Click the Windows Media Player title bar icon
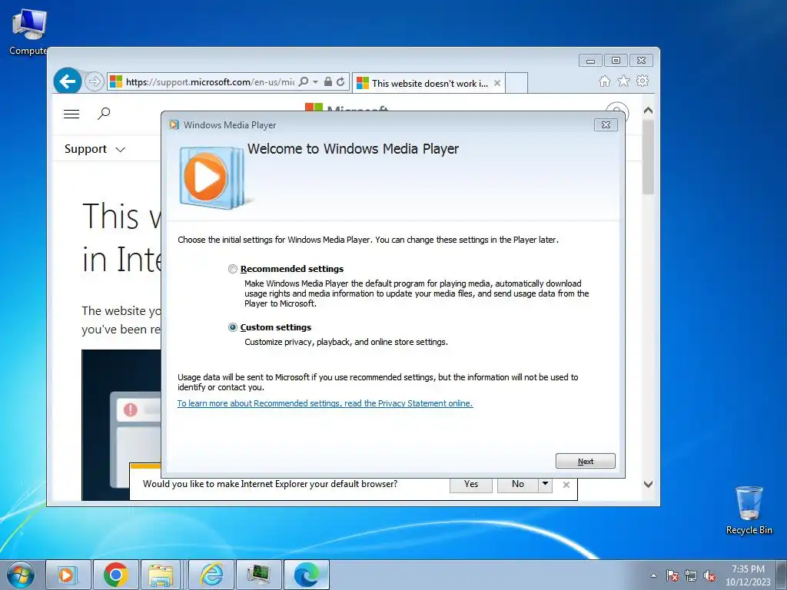This screenshot has height=590, width=787. coord(174,125)
